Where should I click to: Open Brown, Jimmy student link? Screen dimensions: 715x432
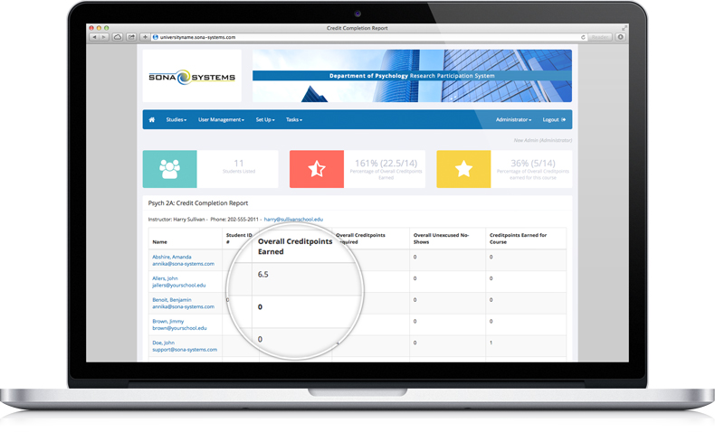tap(167, 321)
